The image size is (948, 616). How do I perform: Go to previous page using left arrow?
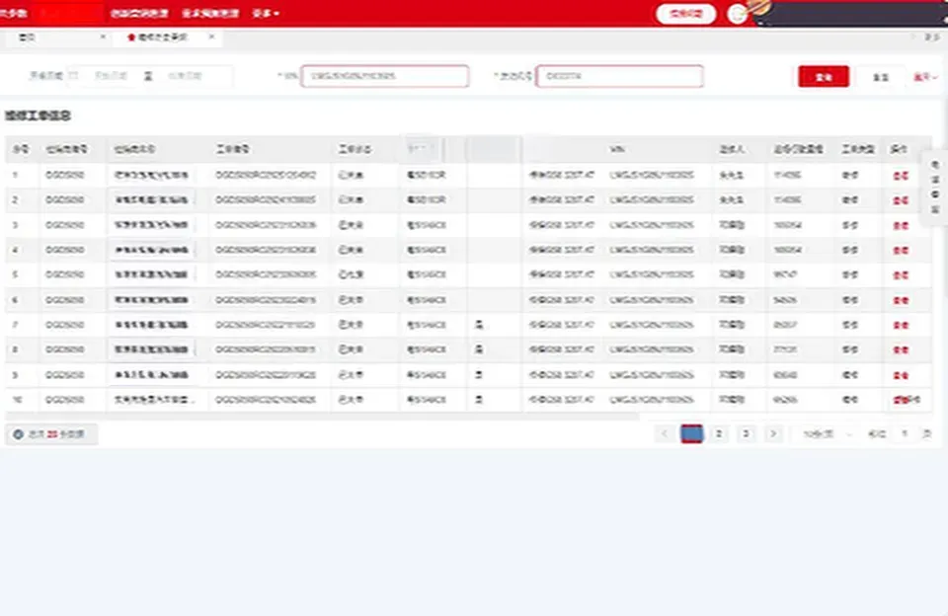coord(665,433)
